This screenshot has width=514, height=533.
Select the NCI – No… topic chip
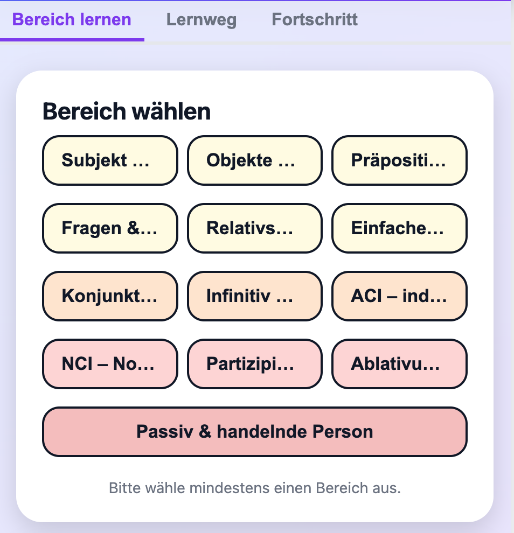[110, 364]
